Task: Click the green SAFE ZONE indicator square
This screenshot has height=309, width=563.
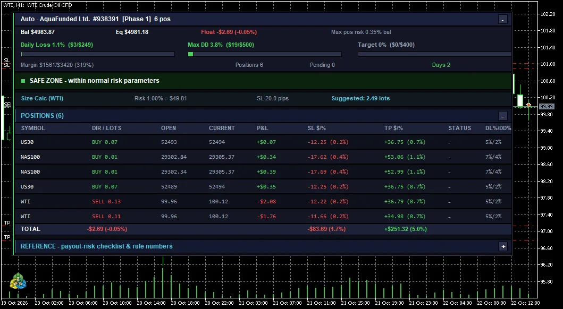Action: click(x=23, y=81)
